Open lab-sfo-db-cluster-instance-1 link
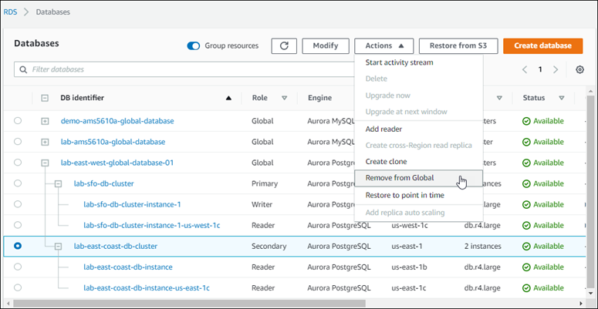Viewport: 598px width, 309px height. [x=132, y=204]
